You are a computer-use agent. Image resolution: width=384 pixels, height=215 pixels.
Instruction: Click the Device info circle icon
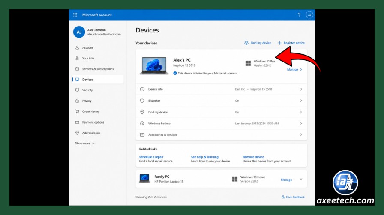point(142,89)
